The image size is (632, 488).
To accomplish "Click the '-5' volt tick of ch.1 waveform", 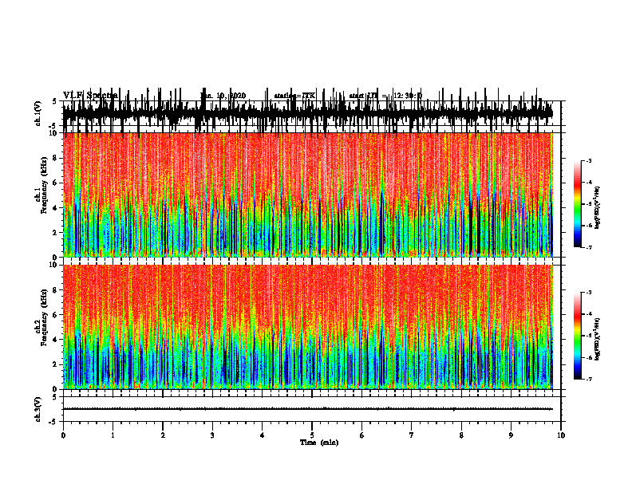I will point(53,126).
